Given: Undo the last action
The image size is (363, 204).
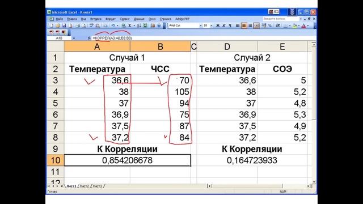Looking at the screenshot, I should [x=113, y=25].
